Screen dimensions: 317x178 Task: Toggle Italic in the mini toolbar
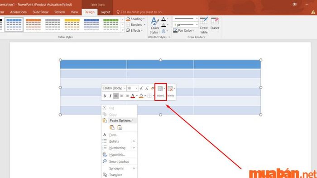[x=110, y=96]
